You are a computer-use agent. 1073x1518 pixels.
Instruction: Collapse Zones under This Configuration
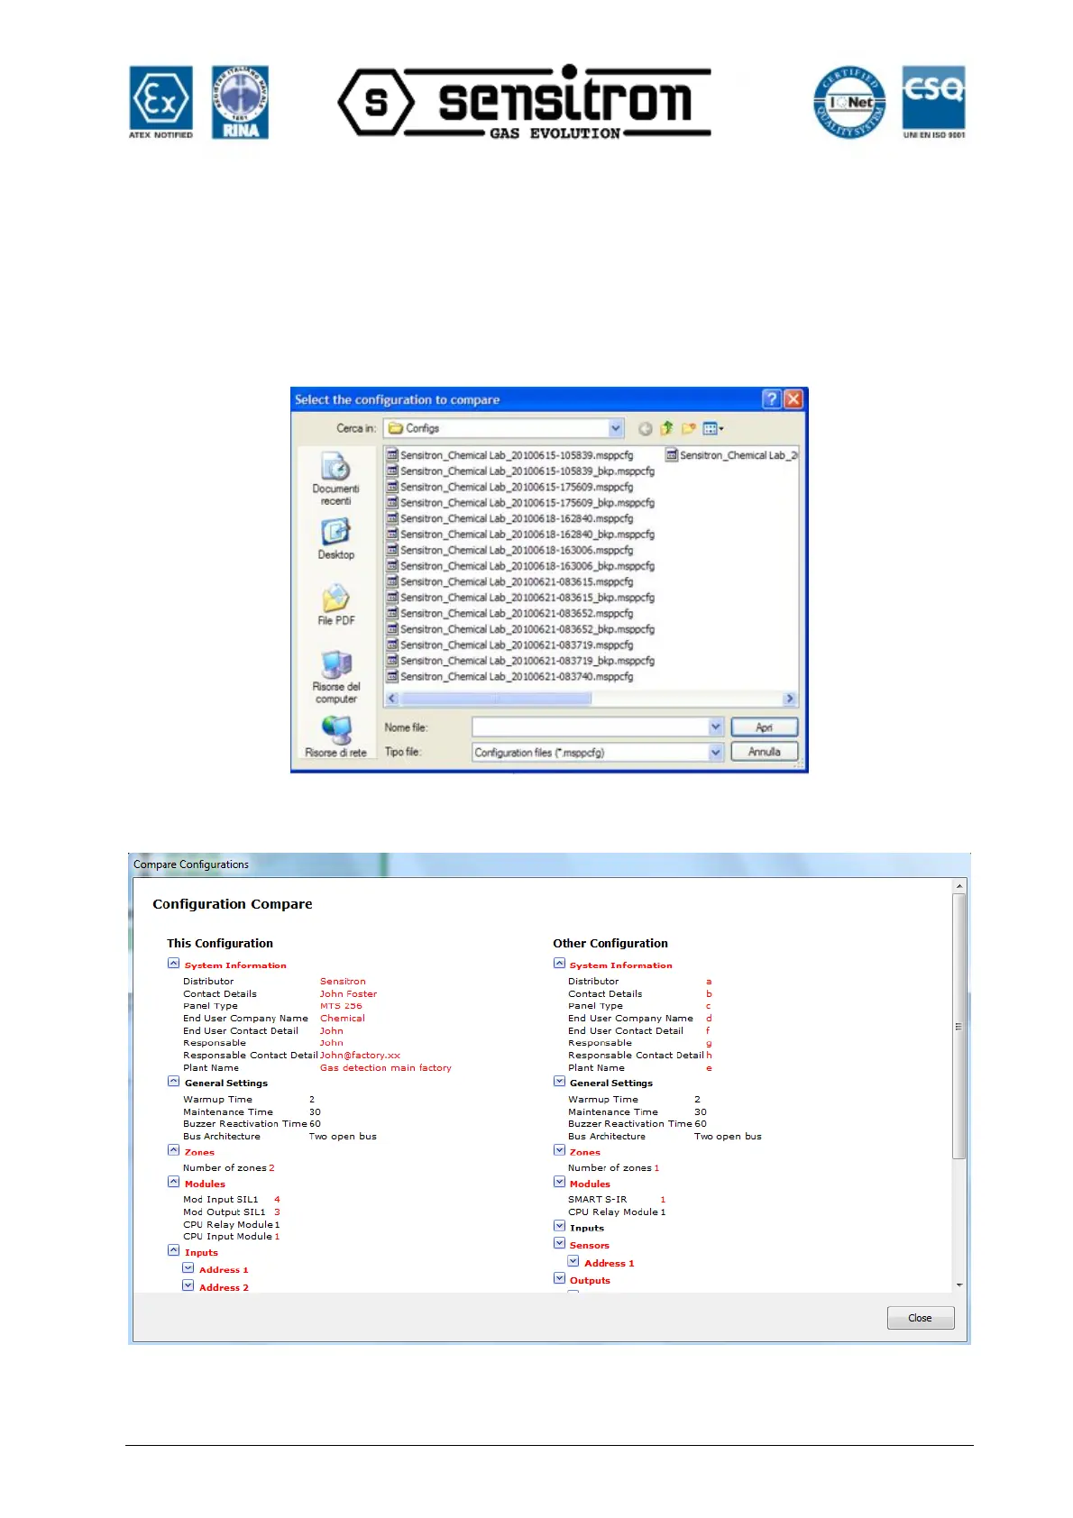tap(173, 1150)
